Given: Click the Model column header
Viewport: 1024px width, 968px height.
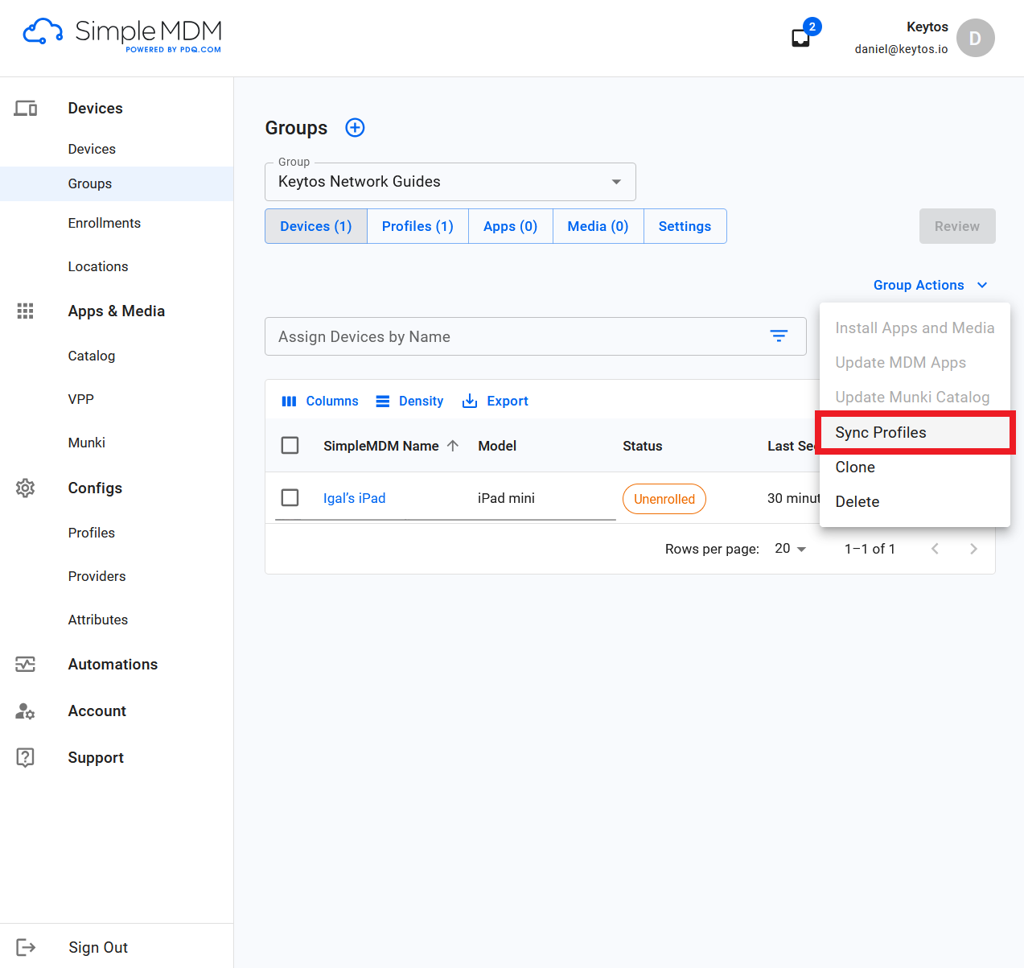Looking at the screenshot, I should tap(497, 446).
